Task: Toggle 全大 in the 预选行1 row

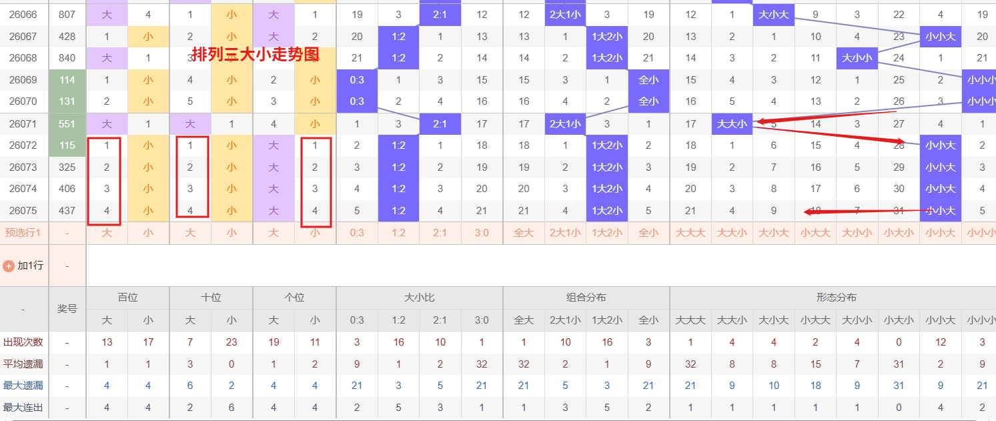Action: point(524,233)
